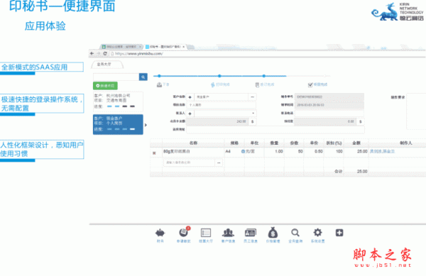Click plus button beside customer name field
This screenshot has height=276, width=426.
click(190, 97)
